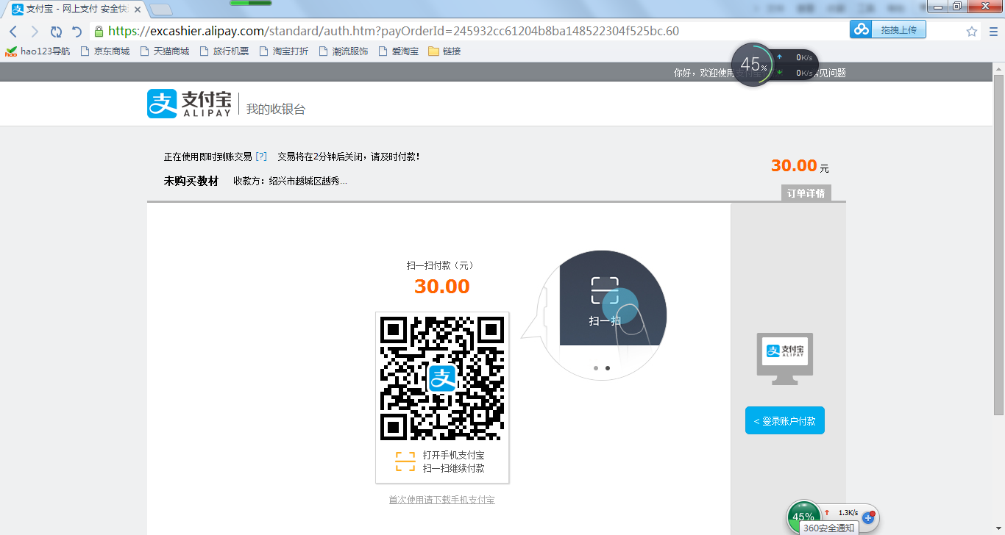
Task: Click 首次使用请下载手机支付宝 link
Action: tap(441, 500)
